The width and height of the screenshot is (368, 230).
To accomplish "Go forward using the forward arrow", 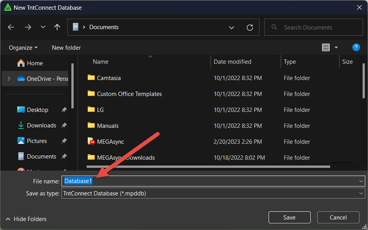I will tap(28, 27).
